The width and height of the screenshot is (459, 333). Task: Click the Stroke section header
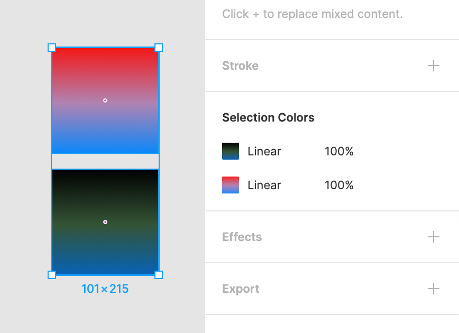[240, 66]
